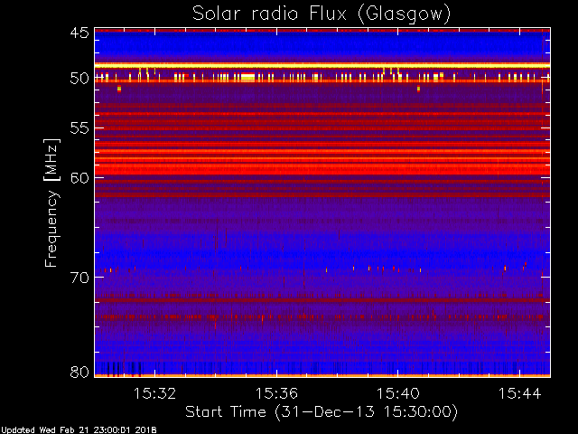Click the intense red band below 60 MHz
578x434 pixels.
322,170
